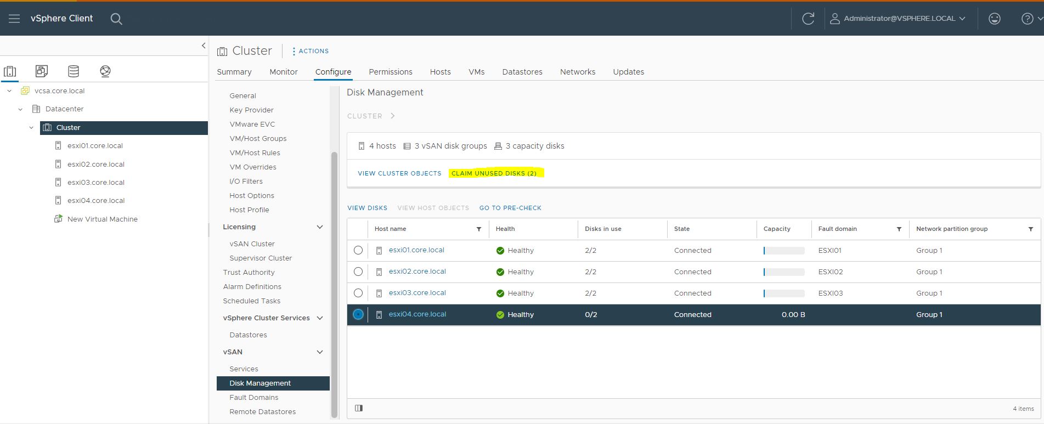Click VIEW DISKS
The width and height of the screenshot is (1044, 424).
pos(368,208)
